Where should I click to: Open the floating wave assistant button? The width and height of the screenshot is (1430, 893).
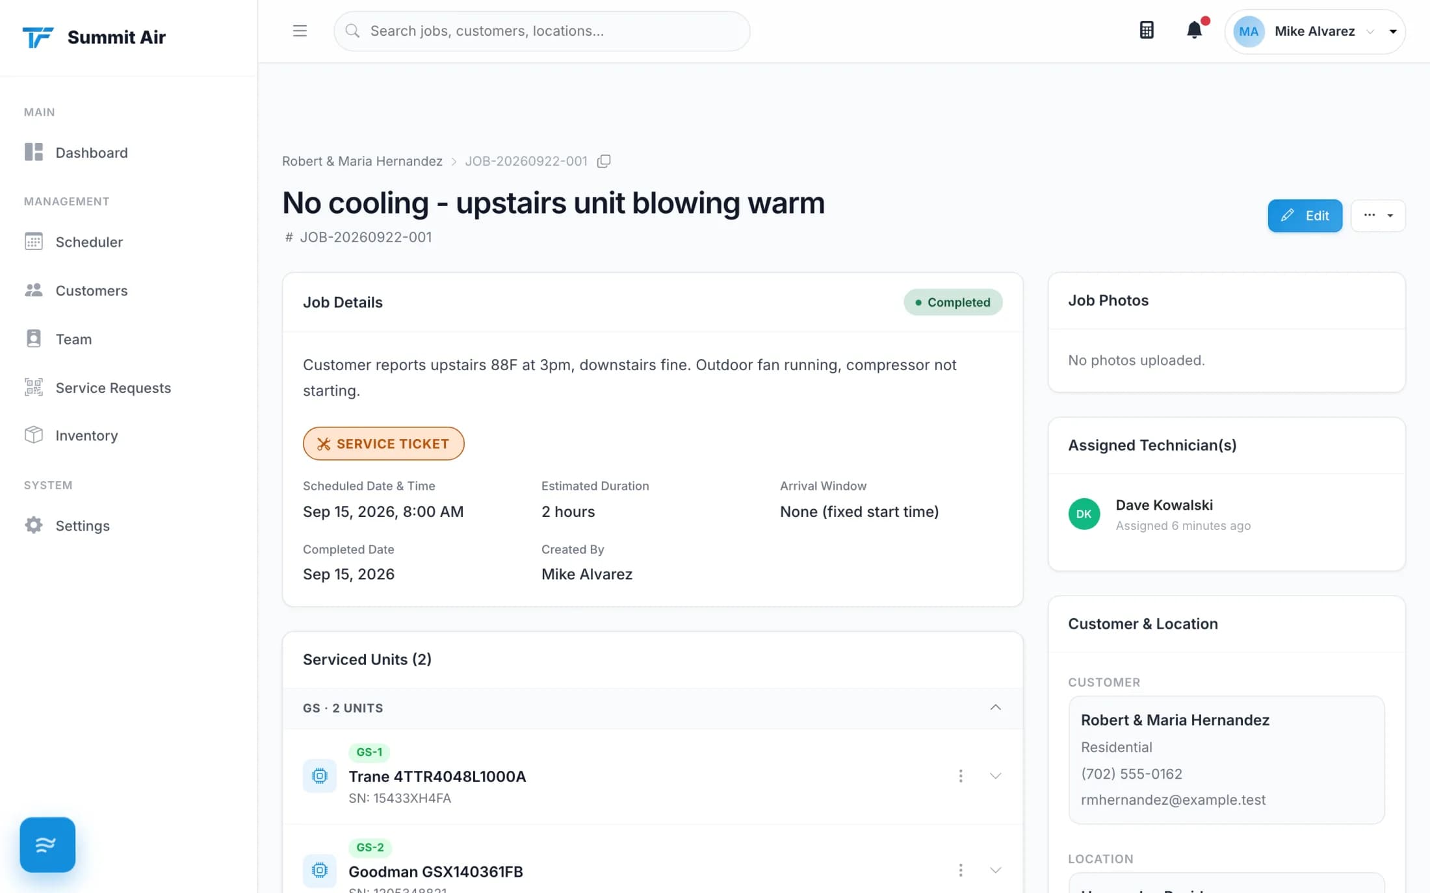point(47,844)
